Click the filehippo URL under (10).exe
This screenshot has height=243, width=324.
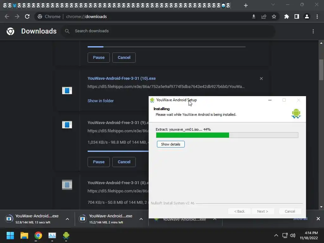tap(166, 87)
